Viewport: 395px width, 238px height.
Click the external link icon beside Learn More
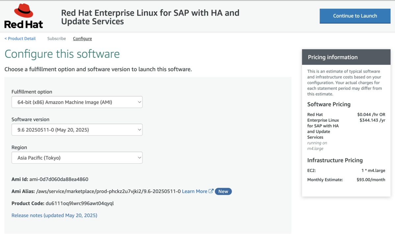click(211, 191)
